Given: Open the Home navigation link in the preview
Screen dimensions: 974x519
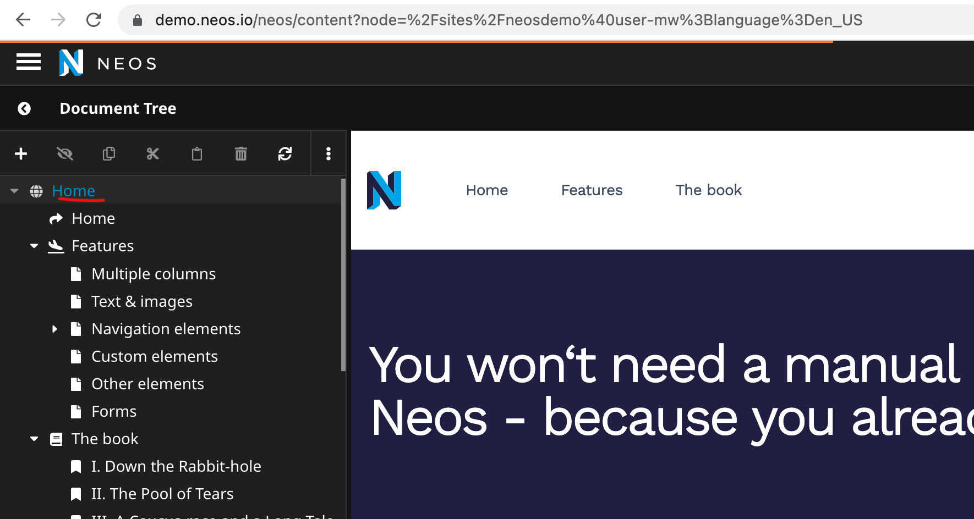Looking at the screenshot, I should [486, 190].
